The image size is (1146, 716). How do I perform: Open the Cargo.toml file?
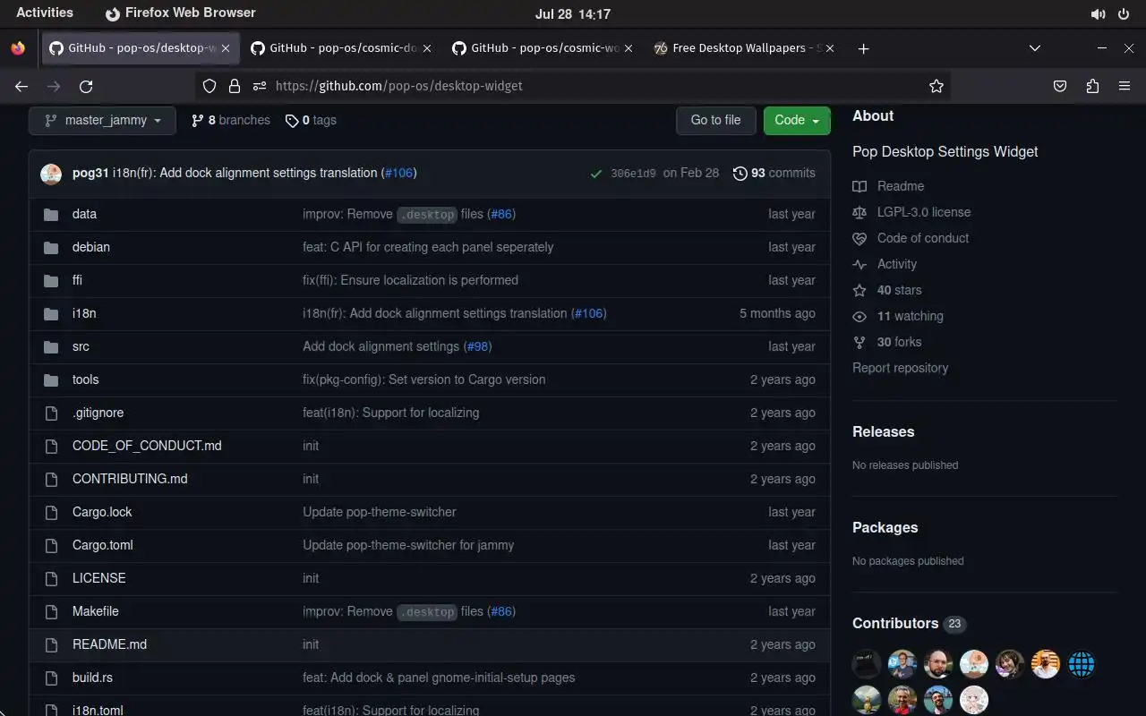pos(102,545)
